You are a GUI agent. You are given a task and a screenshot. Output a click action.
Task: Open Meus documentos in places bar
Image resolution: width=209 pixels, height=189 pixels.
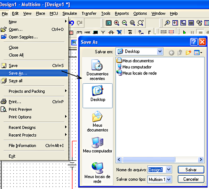point(98,121)
